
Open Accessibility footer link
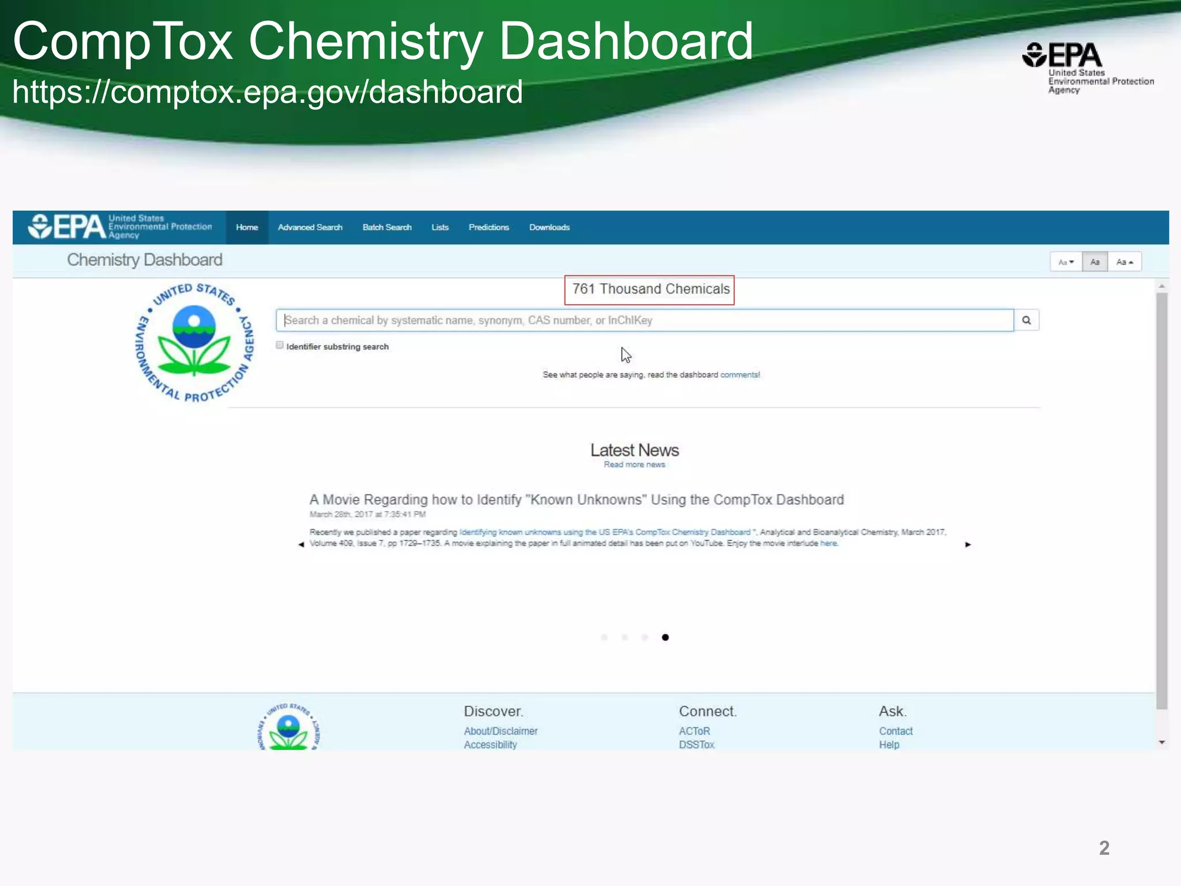pyautogui.click(x=490, y=745)
